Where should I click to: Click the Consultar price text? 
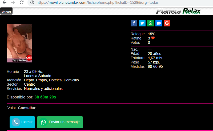[27, 108]
